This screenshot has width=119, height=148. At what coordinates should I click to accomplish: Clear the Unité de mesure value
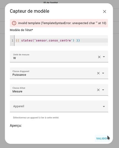coord(99,57)
